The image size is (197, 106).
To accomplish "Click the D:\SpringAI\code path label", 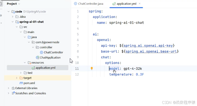I will click(35, 12).
